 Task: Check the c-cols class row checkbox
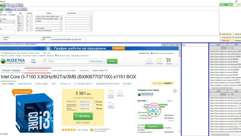(x=61, y=16)
